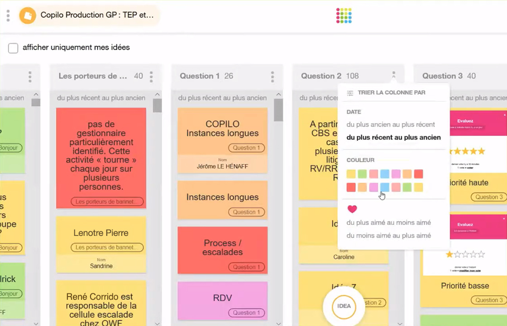
Task: Open the pink RDV card
Action: click(x=222, y=301)
